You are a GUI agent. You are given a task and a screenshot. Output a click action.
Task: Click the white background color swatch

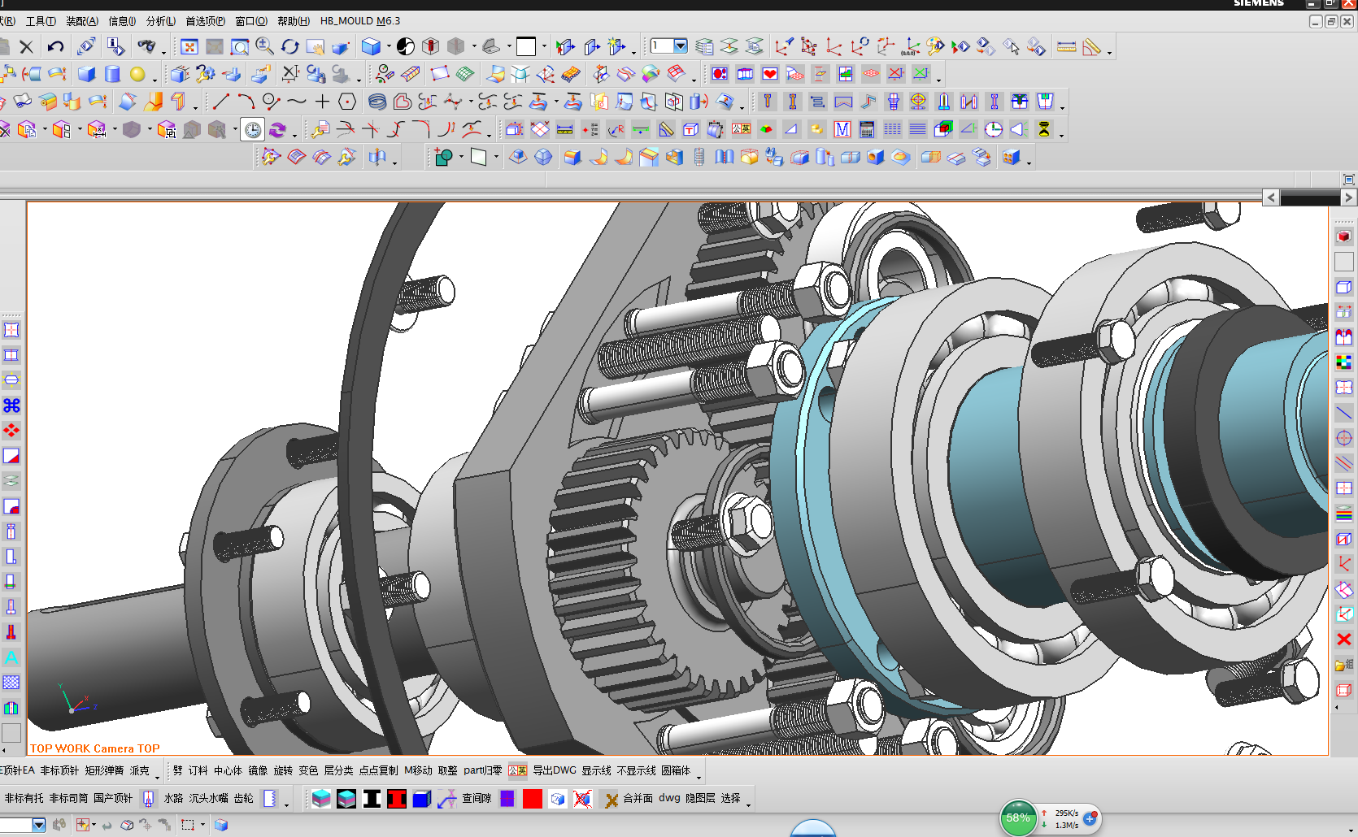(x=526, y=46)
